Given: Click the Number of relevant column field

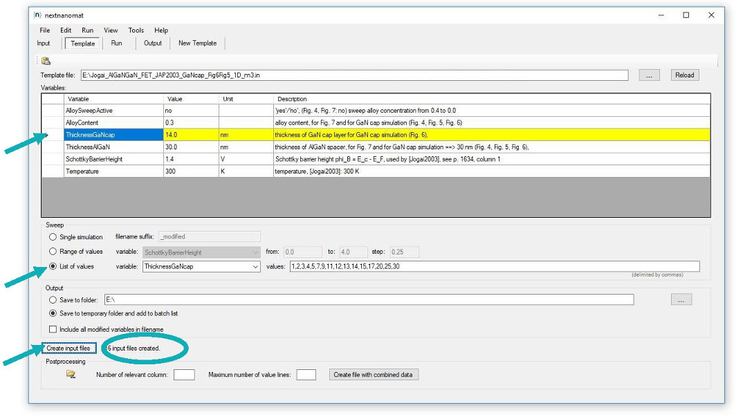Looking at the screenshot, I should pos(184,375).
